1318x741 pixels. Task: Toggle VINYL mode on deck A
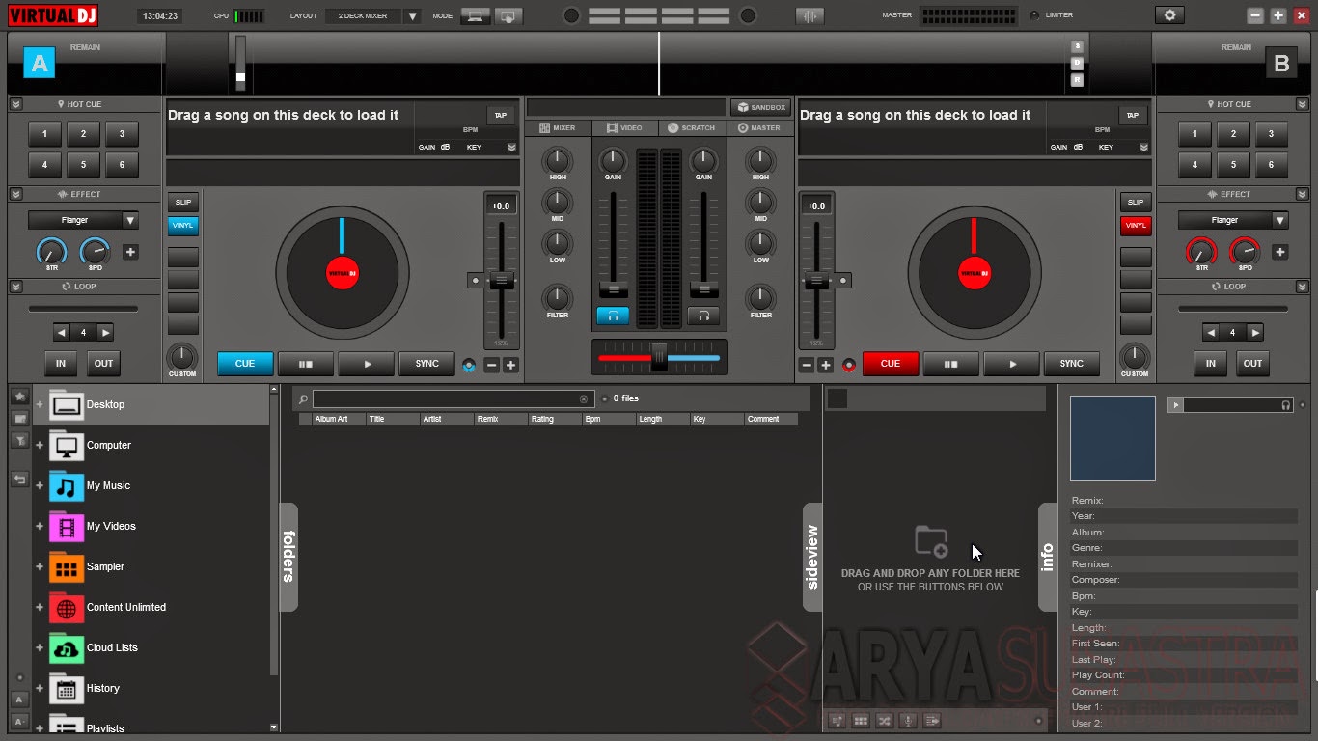182,225
